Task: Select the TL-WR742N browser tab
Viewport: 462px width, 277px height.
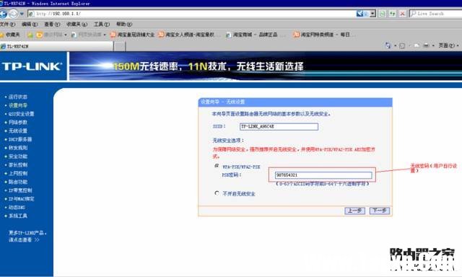Action: click(x=56, y=46)
